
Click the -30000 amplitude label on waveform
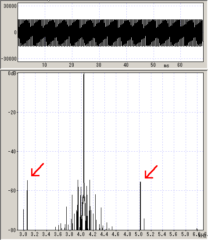9,59
